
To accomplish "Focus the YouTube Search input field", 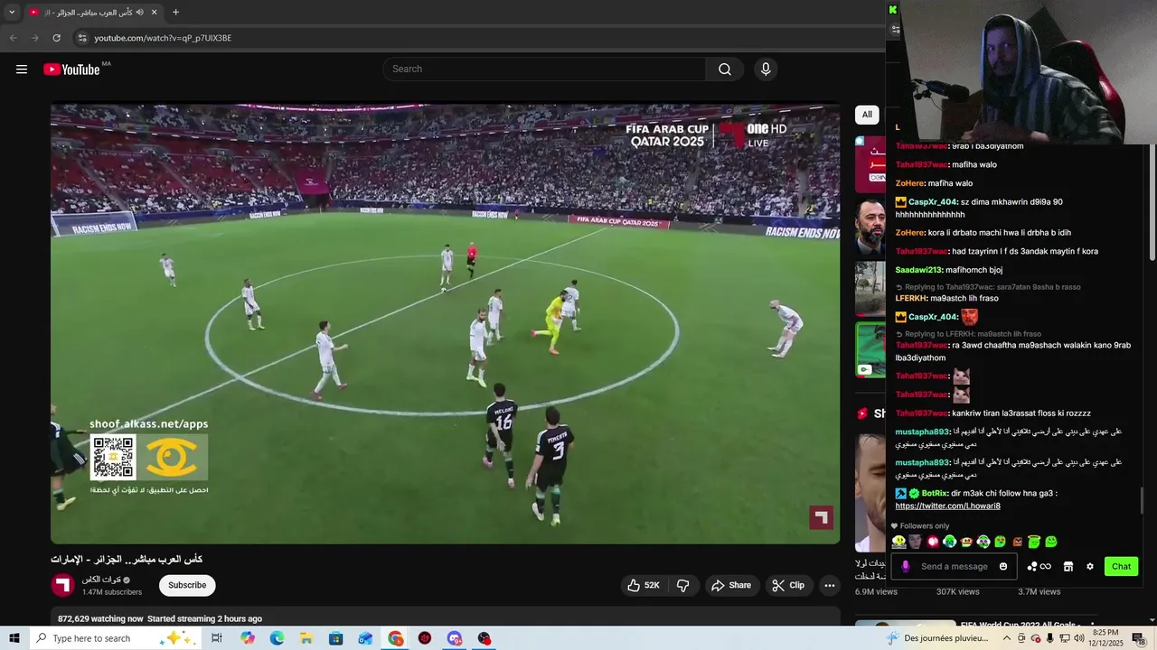I will 544,70.
